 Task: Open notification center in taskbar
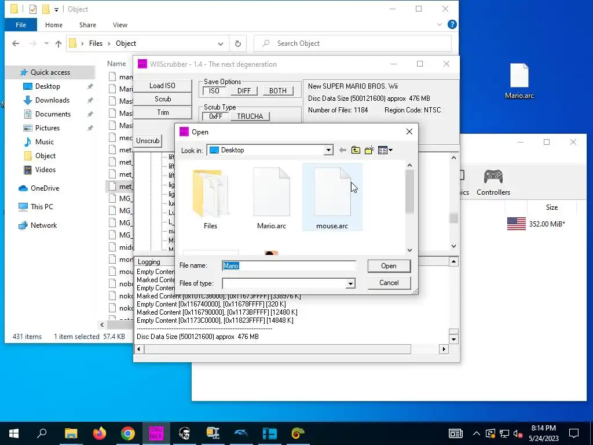click(574, 433)
